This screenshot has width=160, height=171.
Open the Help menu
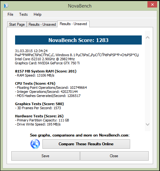(x=37, y=14)
